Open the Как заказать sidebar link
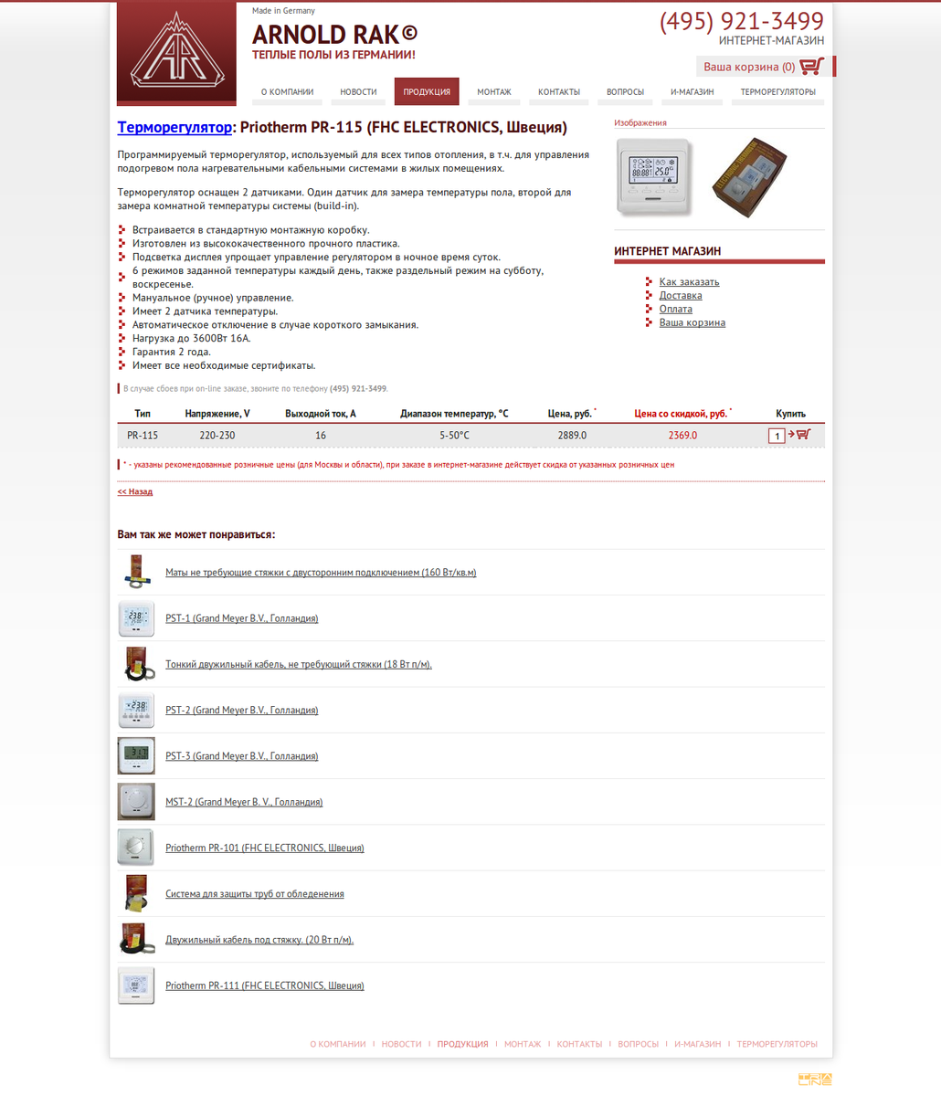Screen dimensions: 941x1096 point(689,282)
